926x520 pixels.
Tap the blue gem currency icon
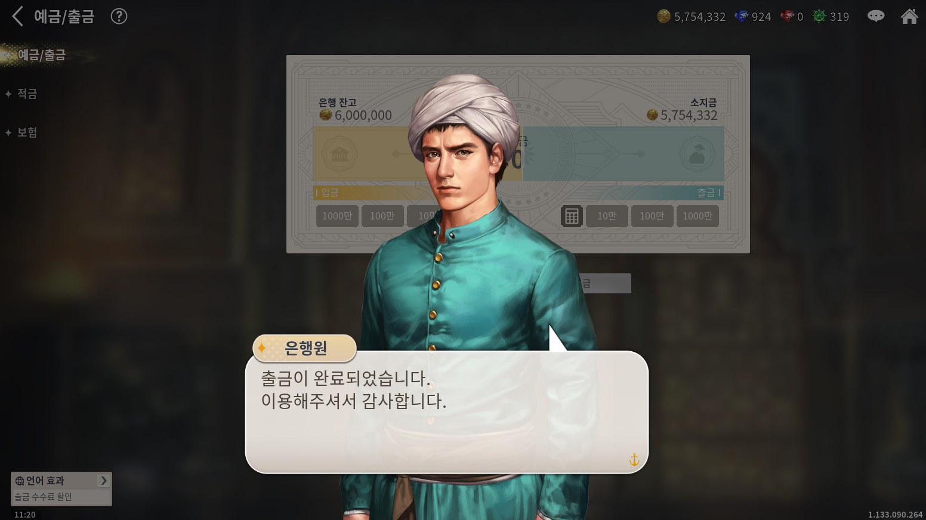pos(742,16)
